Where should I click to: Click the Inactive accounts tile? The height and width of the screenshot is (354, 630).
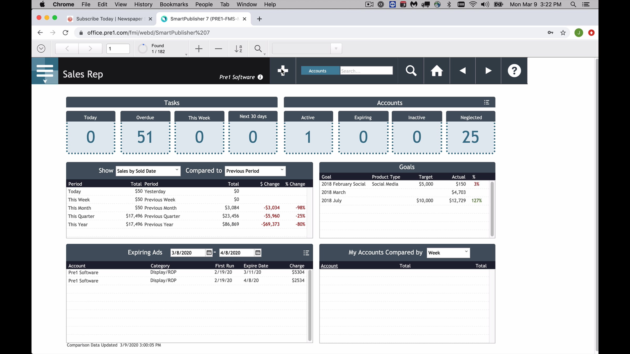pyautogui.click(x=417, y=132)
